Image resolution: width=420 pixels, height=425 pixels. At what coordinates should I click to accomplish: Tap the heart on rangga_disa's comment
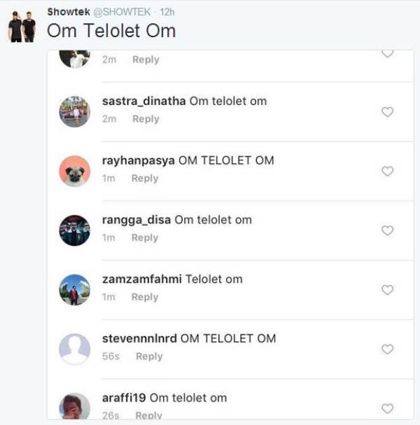pyautogui.click(x=387, y=231)
